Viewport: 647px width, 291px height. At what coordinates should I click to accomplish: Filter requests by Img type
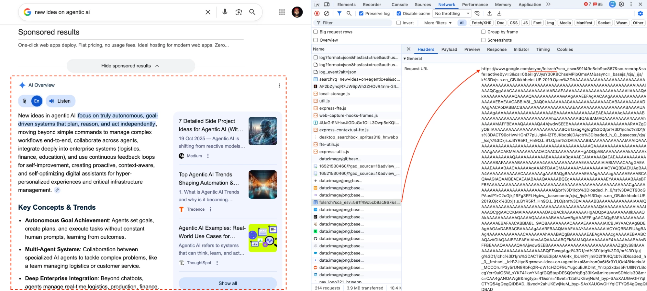(x=550, y=23)
